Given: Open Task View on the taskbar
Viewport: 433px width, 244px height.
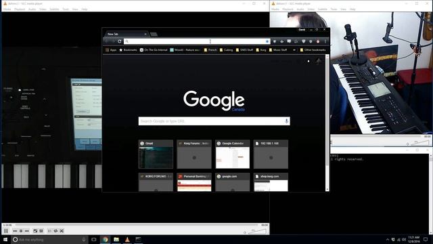Looking at the screenshot, I should click(x=94, y=239).
